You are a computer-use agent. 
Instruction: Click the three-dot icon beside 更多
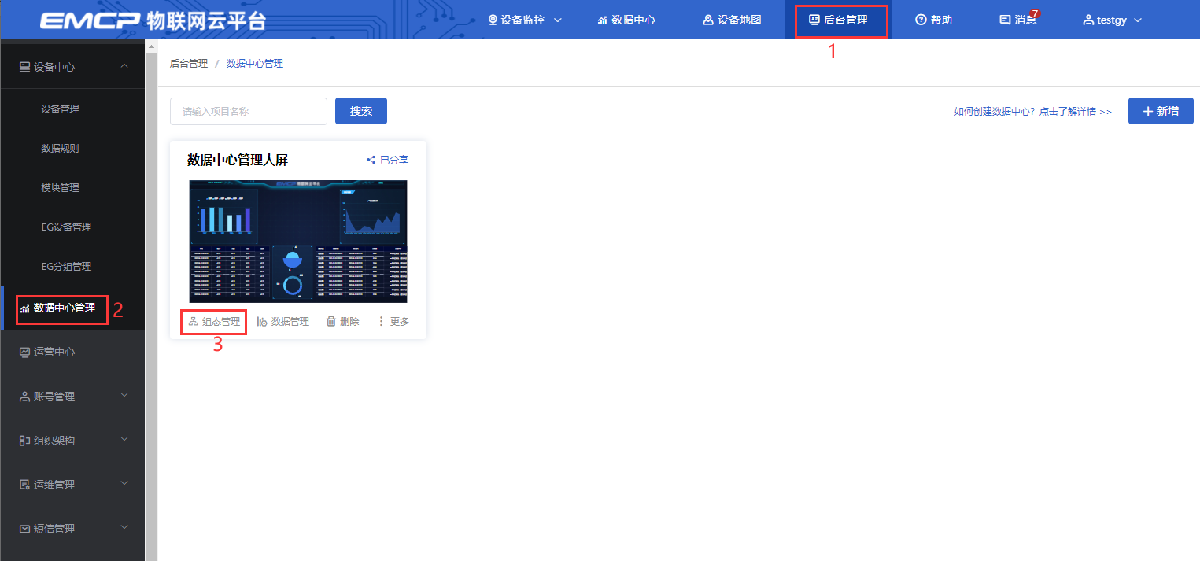(x=382, y=321)
